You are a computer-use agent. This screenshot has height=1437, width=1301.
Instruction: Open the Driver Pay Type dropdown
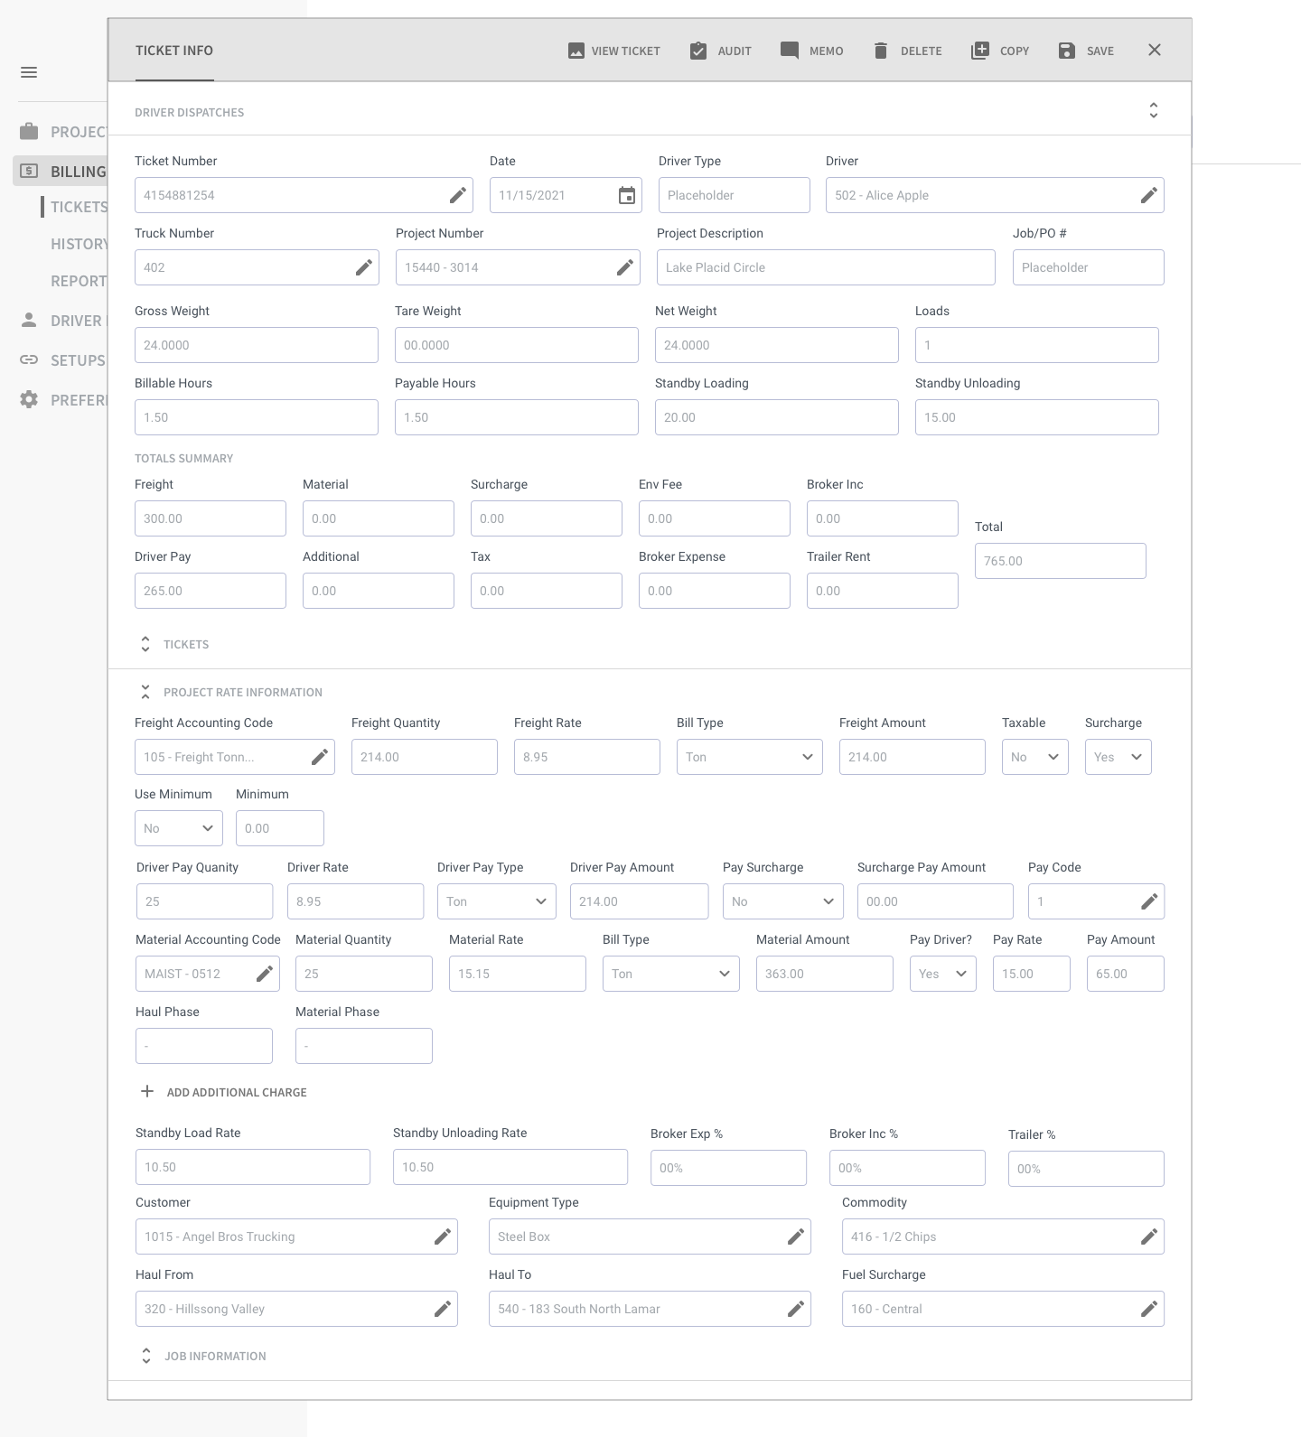[497, 901]
